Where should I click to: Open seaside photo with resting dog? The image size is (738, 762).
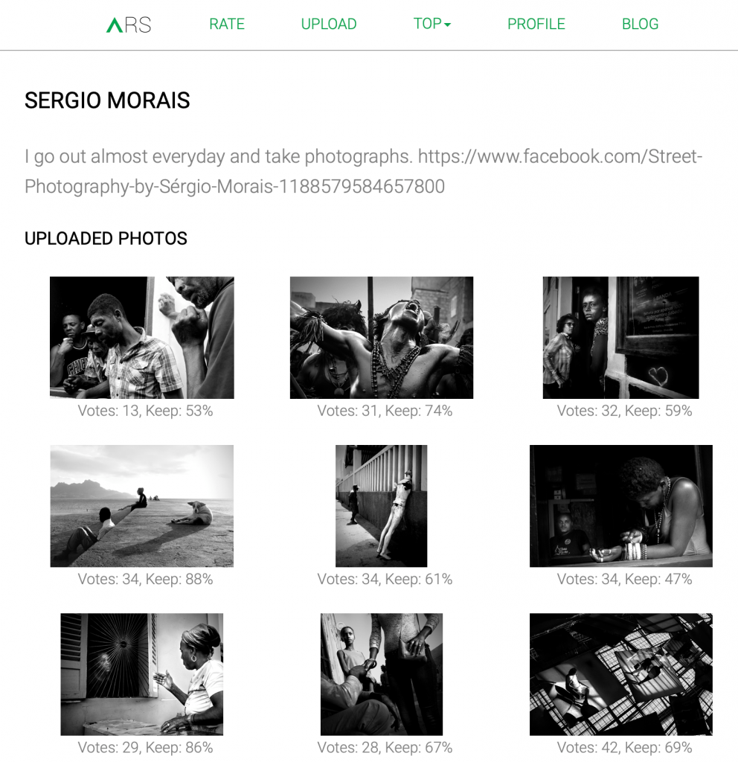point(142,506)
